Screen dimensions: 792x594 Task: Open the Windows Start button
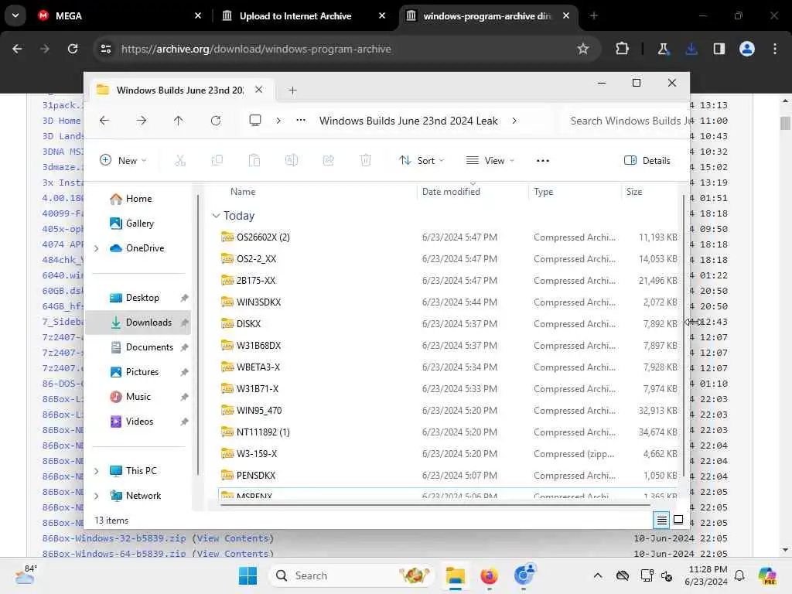click(x=247, y=575)
